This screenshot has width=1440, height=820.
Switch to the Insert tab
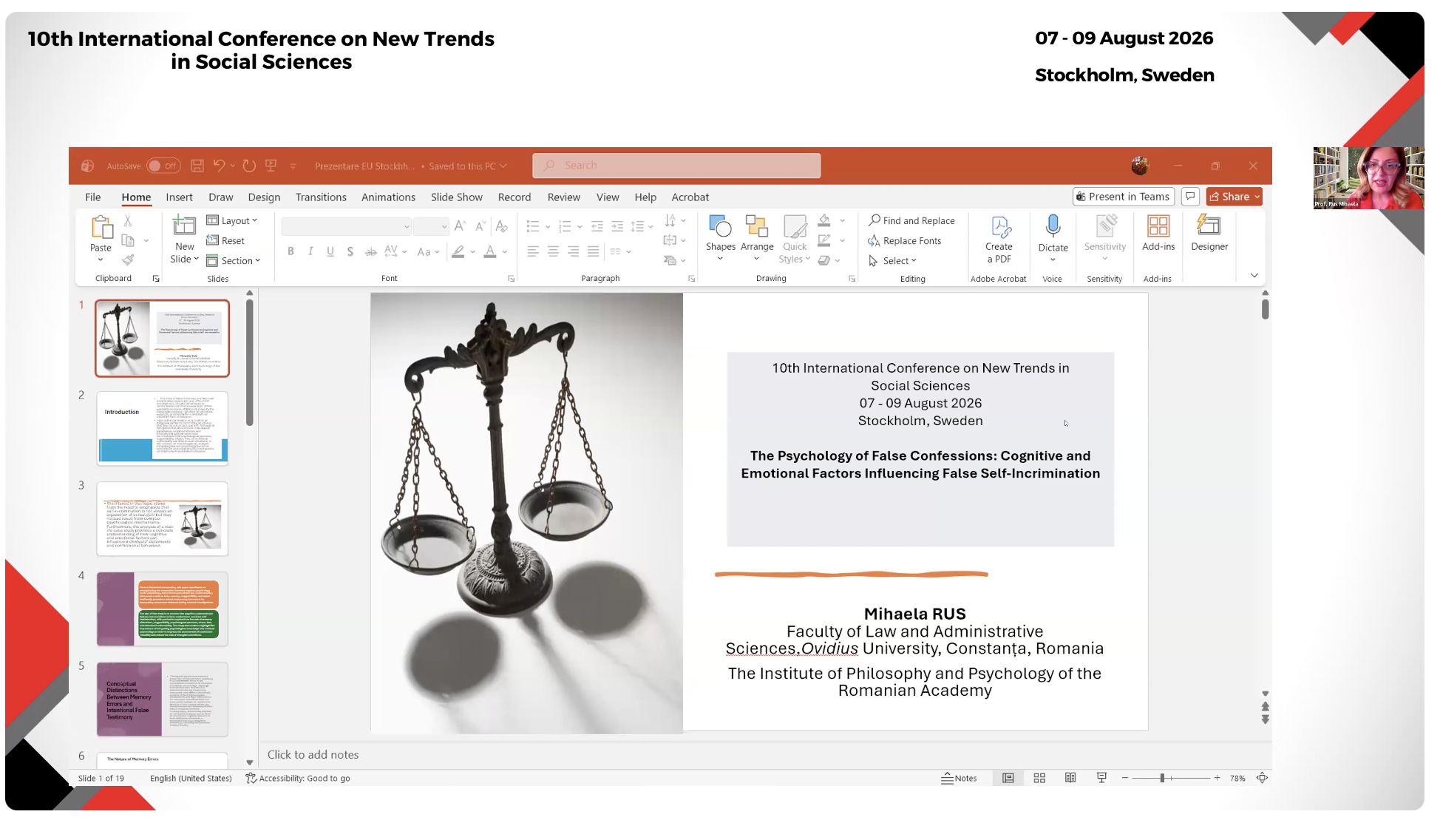(179, 197)
